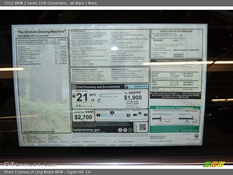Click the 'Smog Score' bar
Screen dimensions: 233x175
tap(188, 119)
